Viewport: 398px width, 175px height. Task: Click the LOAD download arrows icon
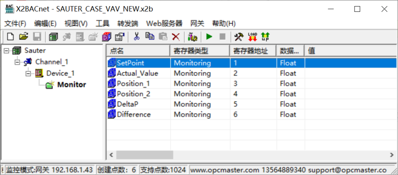click(252, 37)
